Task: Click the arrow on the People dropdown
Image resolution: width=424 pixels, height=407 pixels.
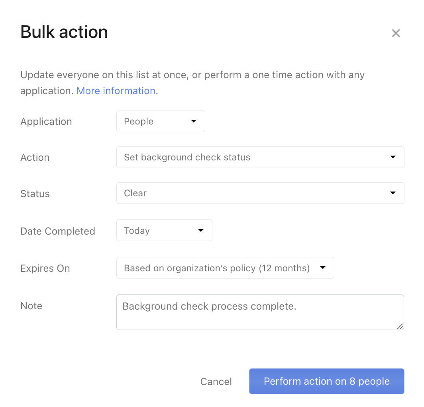Action: click(x=194, y=121)
